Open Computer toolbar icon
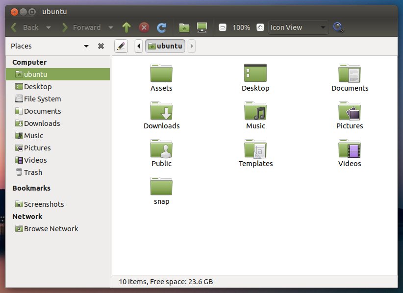403x293 pixels. click(x=202, y=27)
